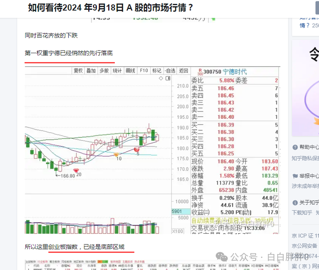The image size is (319, 270).
Task: Open the 板块地图 tab
Action: pos(115,262)
